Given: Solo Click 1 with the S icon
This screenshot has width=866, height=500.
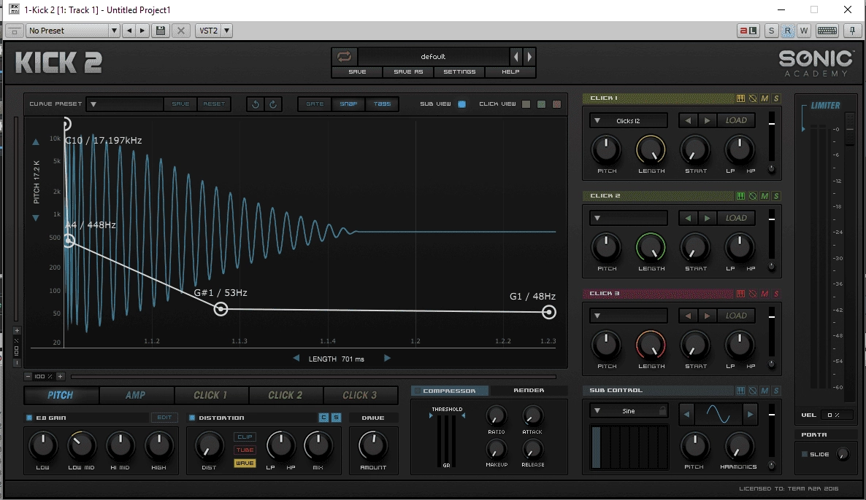Looking at the screenshot, I should tap(776, 98).
